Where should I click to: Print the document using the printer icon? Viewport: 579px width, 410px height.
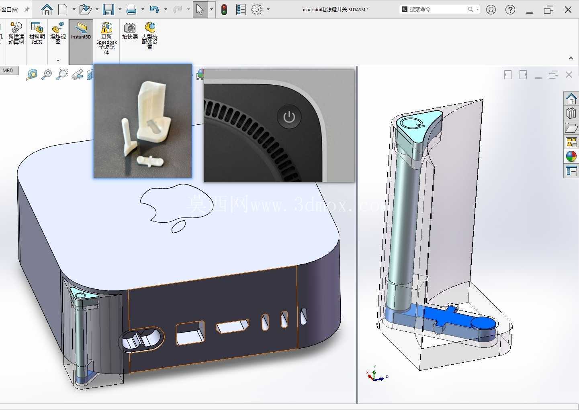131,9
